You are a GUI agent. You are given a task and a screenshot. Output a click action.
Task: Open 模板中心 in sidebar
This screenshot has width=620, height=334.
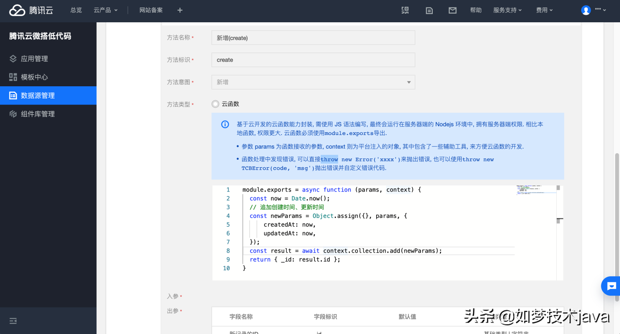click(x=34, y=77)
